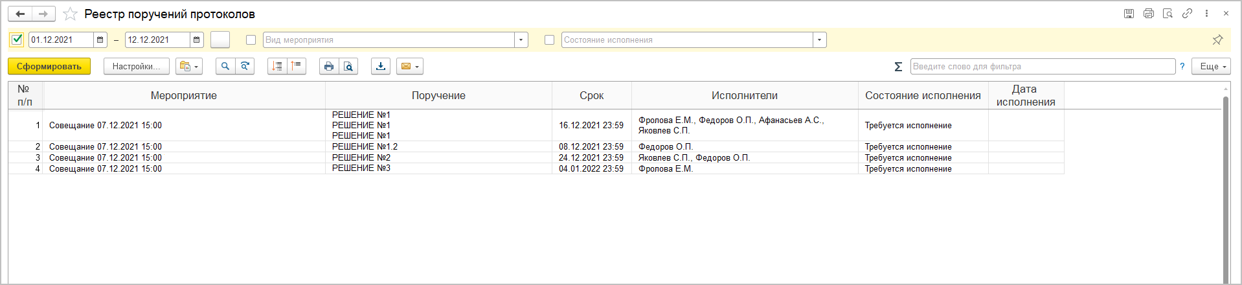Screen dimensions: 1242x285
Task: Expand the send by email dropdown
Action: 410,66
